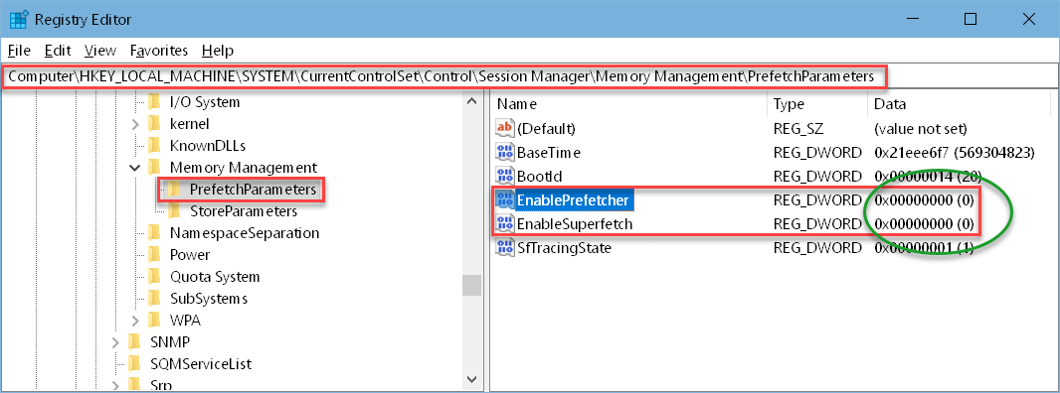This screenshot has width=1060, height=393.
Task: Click the registry path address bar
Action: tap(529, 77)
